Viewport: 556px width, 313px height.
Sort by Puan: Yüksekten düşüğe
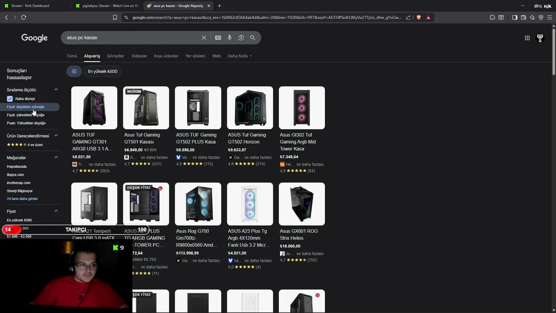coord(26,123)
